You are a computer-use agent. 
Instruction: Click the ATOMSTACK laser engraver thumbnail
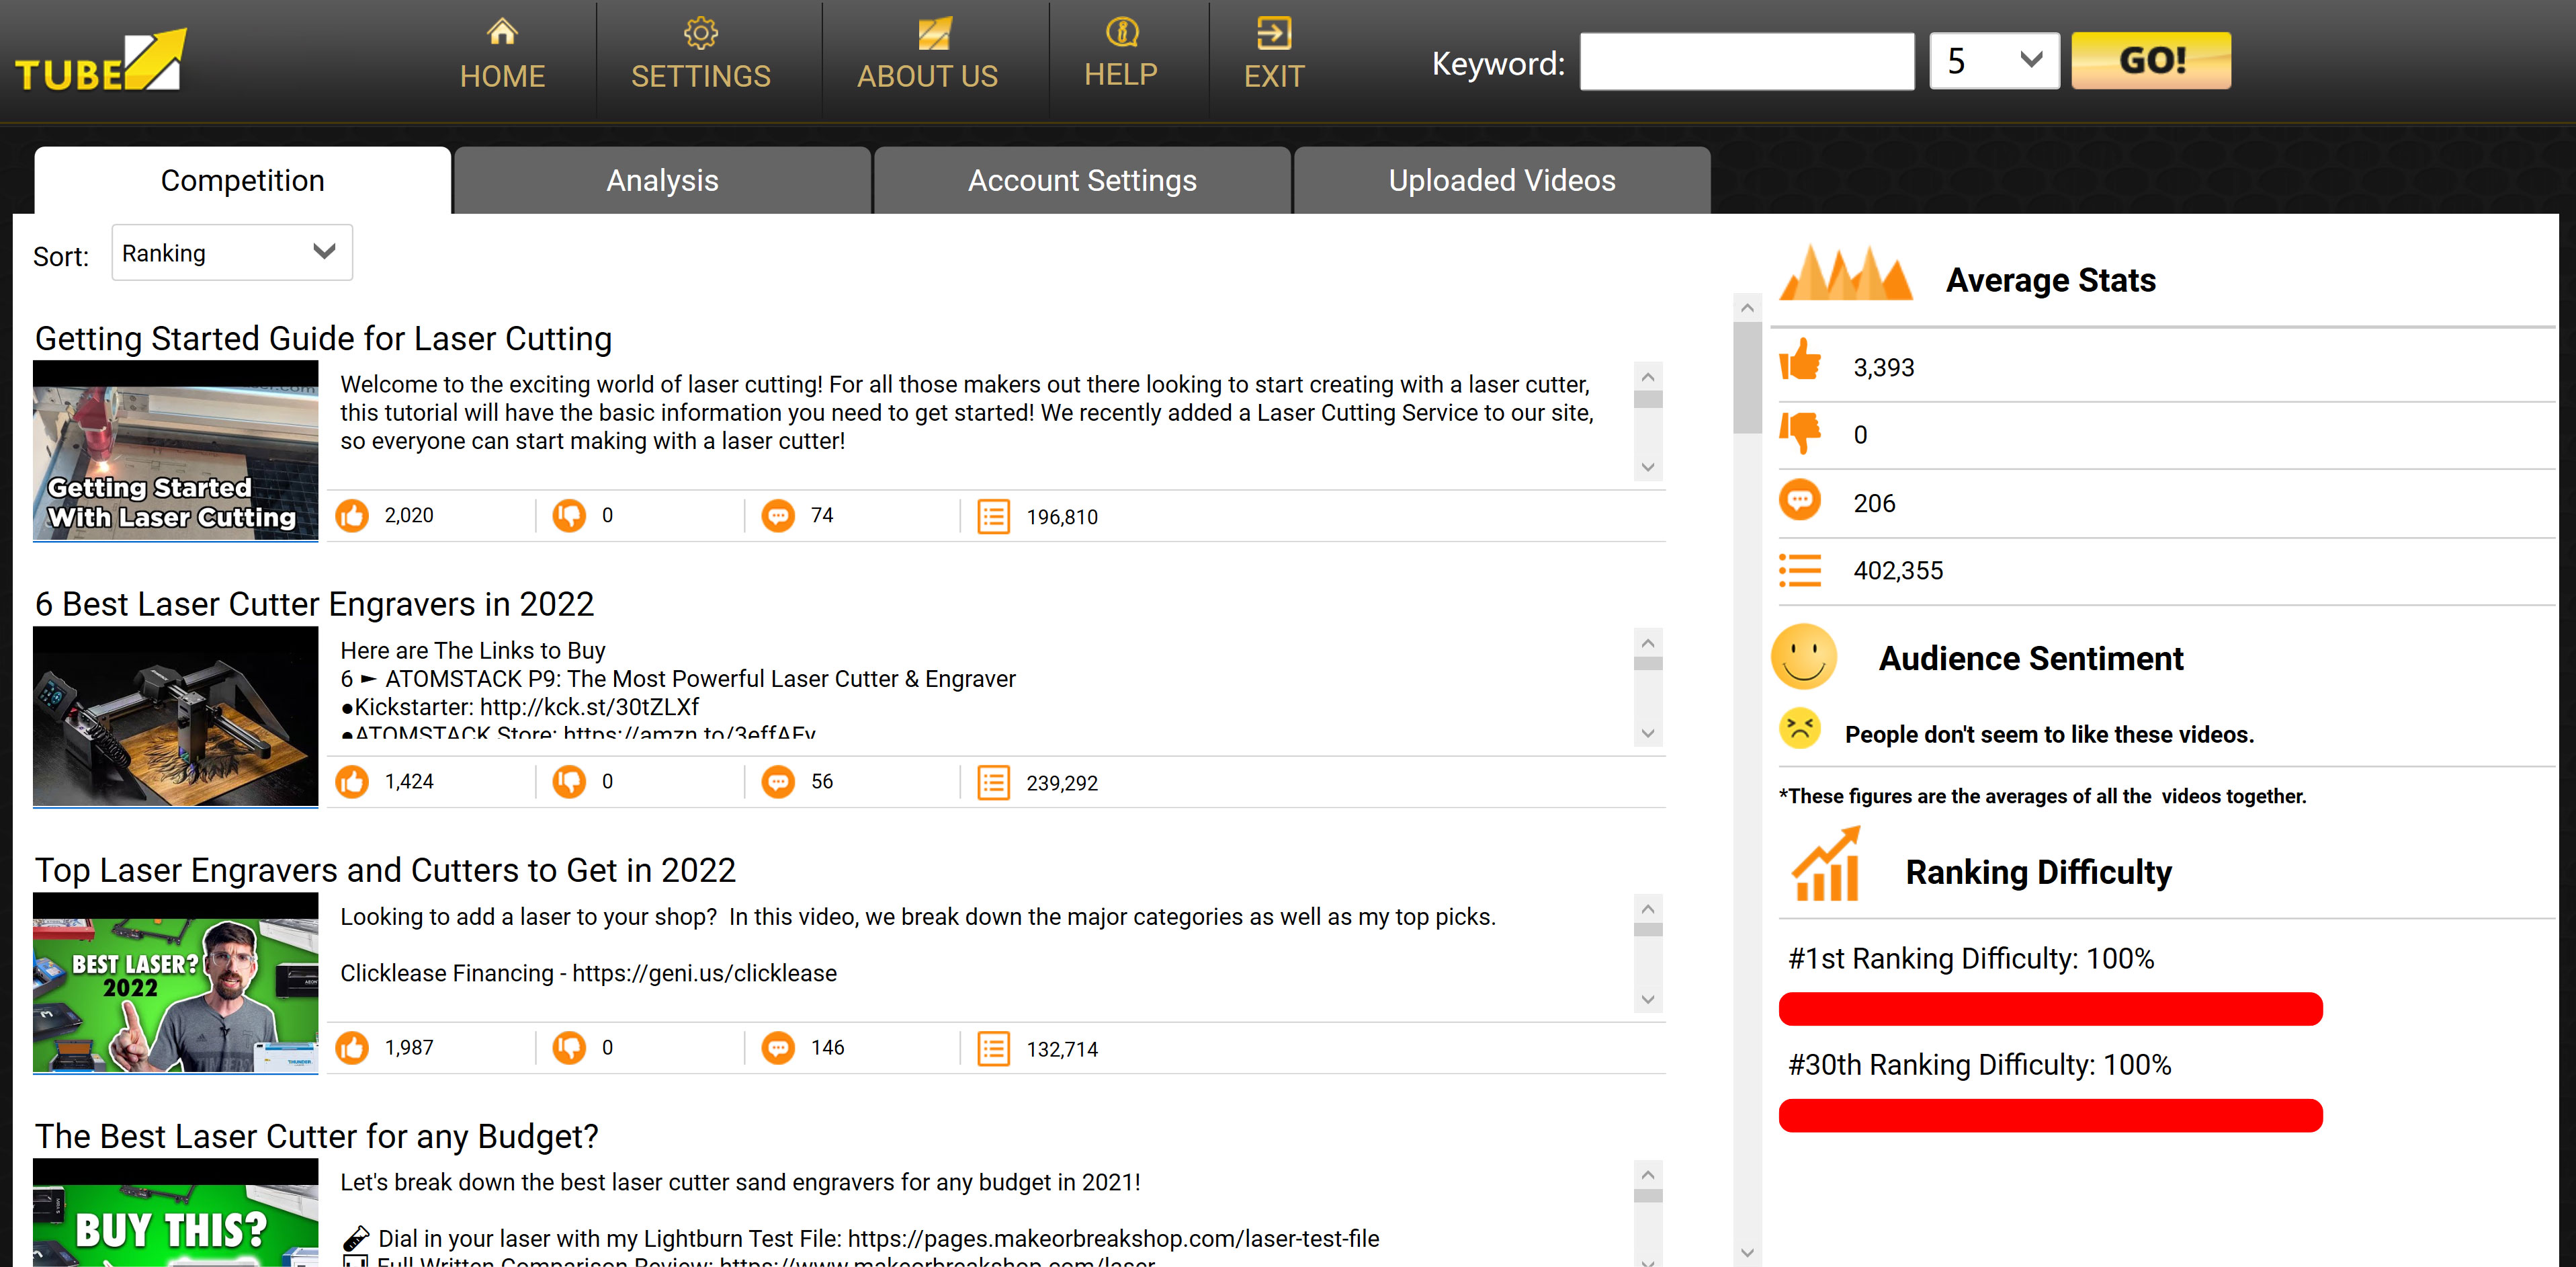176,717
